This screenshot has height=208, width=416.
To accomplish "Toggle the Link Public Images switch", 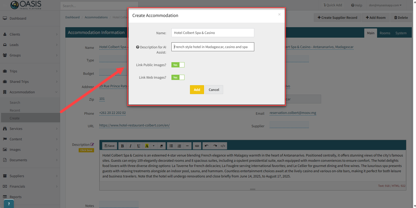I will tap(178, 65).
